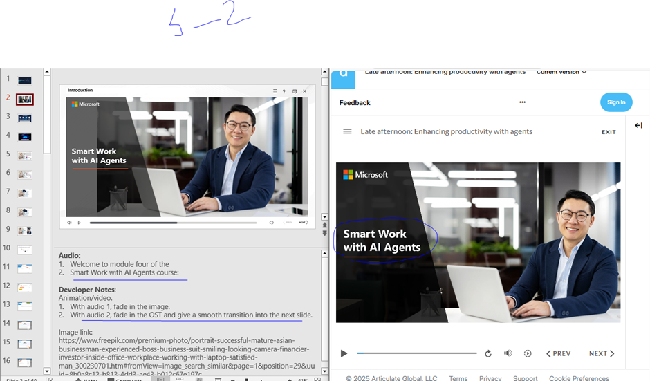
Task: Click NEXT in the PowerPoint slide mockup
Action: pos(304,223)
